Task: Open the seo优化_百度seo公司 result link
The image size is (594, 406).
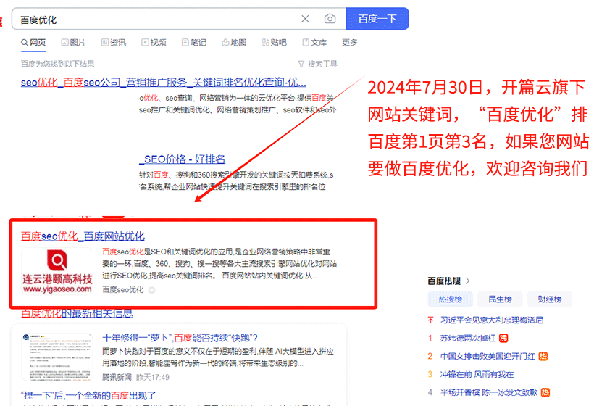Action: [x=164, y=82]
